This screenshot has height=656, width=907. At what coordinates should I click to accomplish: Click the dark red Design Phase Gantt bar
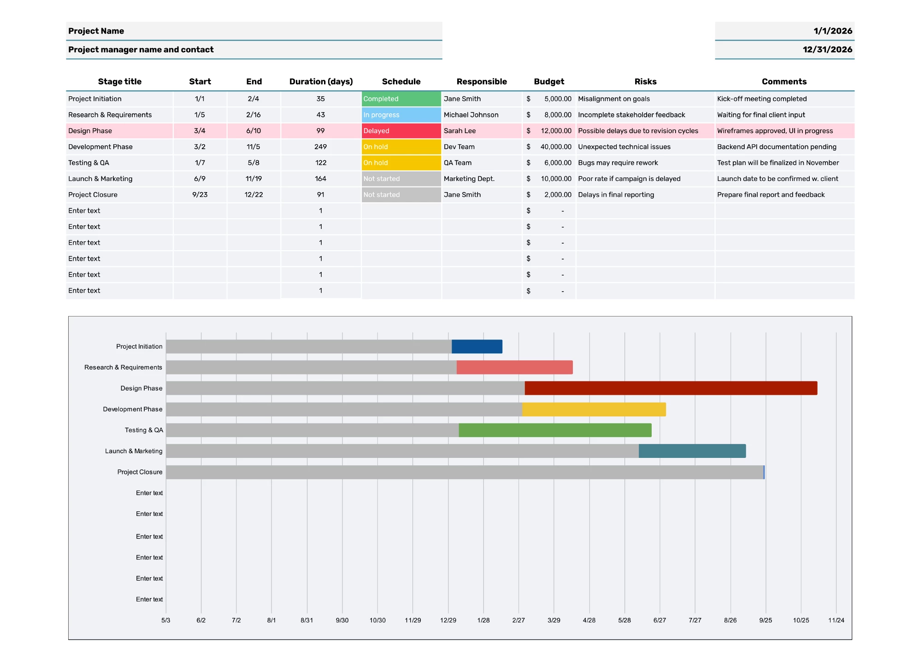click(671, 388)
